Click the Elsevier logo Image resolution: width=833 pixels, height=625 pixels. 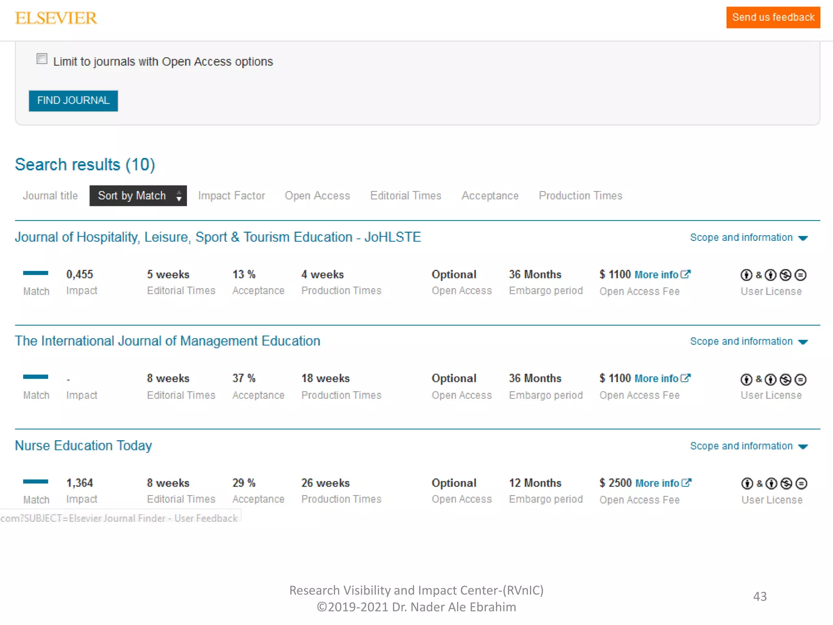tap(56, 18)
